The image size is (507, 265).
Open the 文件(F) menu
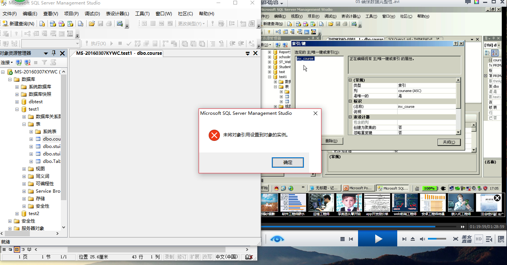click(x=10, y=14)
